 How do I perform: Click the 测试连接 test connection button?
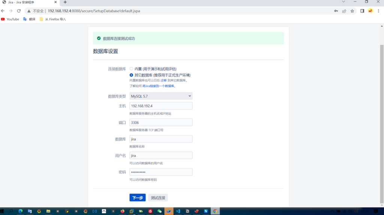coord(158,198)
